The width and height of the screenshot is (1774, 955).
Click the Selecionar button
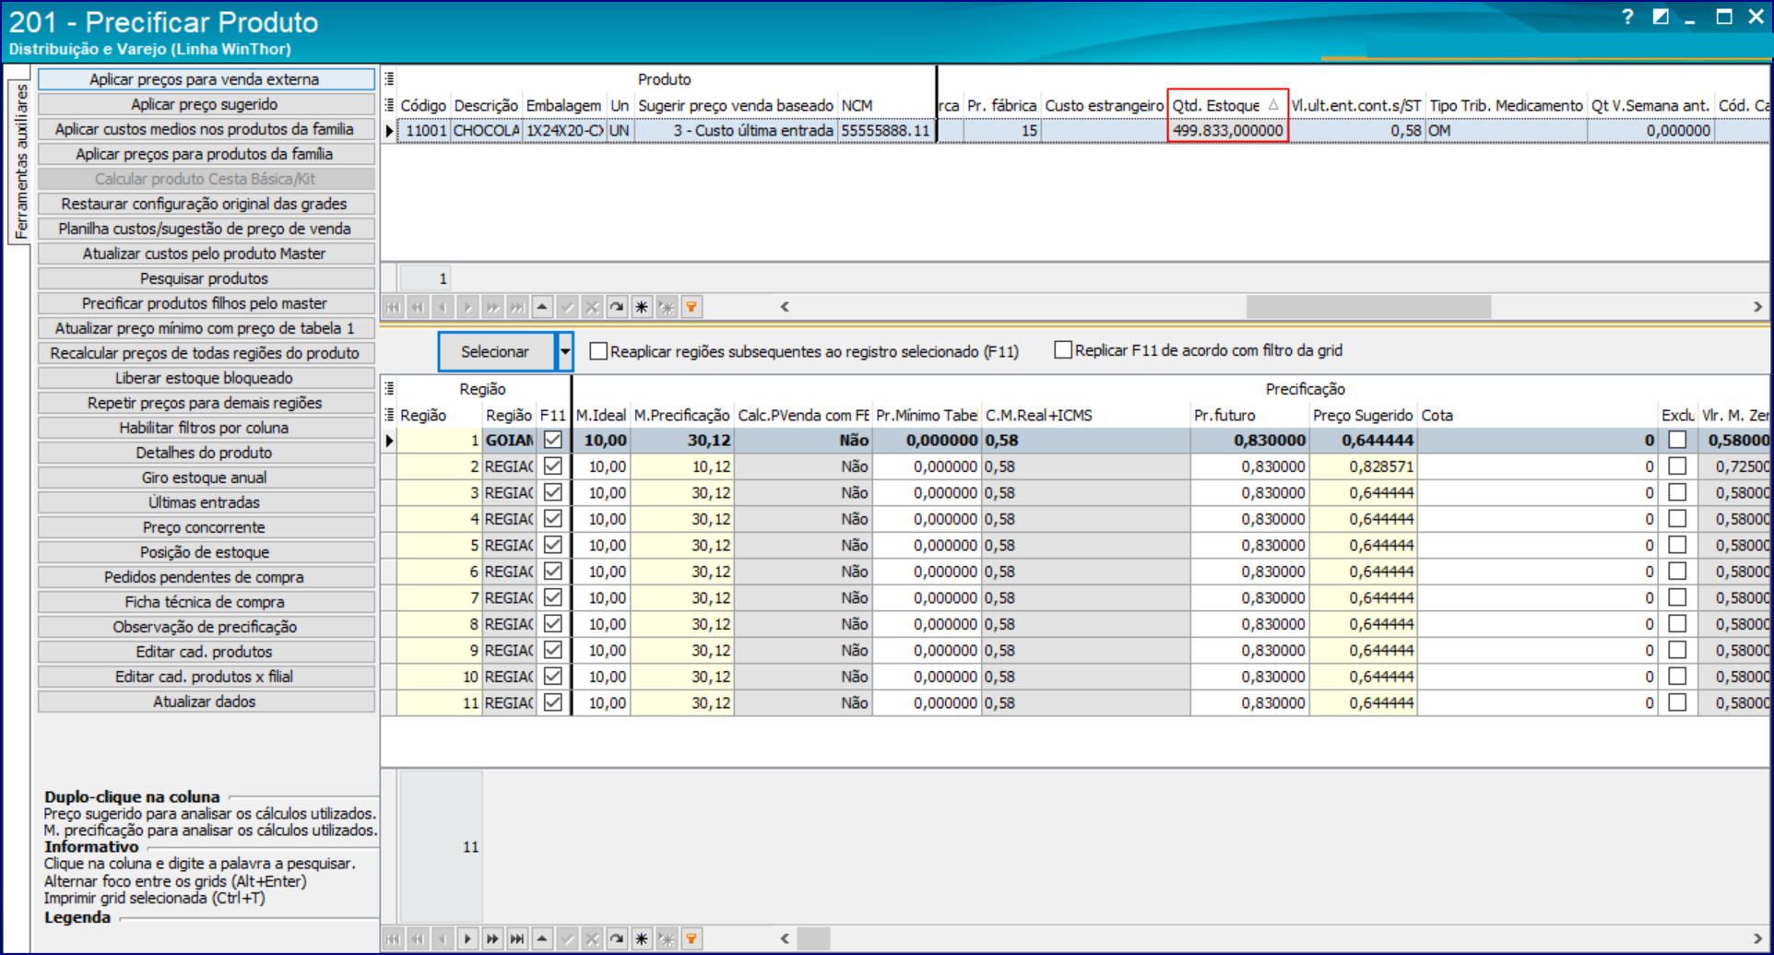click(496, 352)
